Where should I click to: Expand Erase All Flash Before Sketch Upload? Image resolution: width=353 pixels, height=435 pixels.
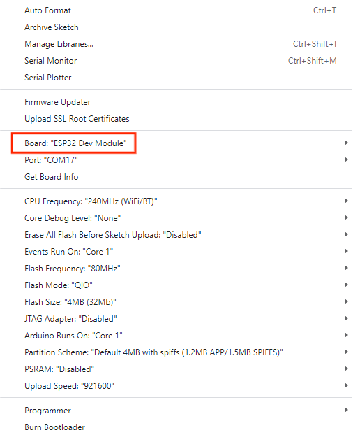click(x=176, y=235)
